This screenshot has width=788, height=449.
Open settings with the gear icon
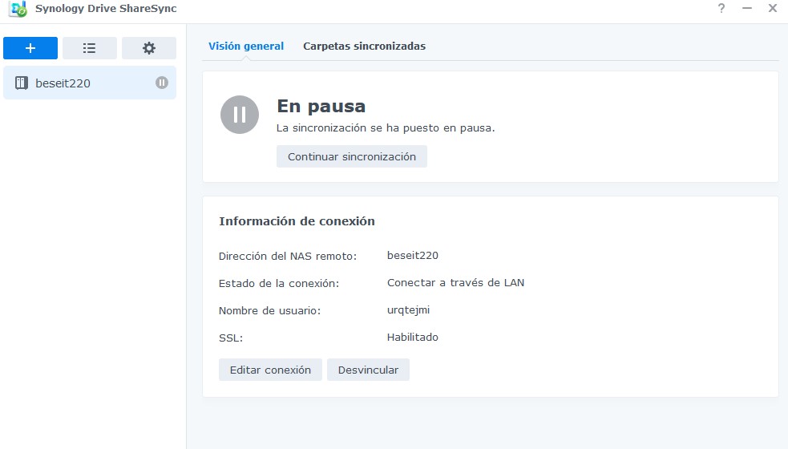point(149,48)
